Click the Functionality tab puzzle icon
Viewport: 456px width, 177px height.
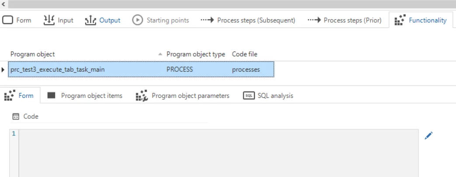pos(400,20)
